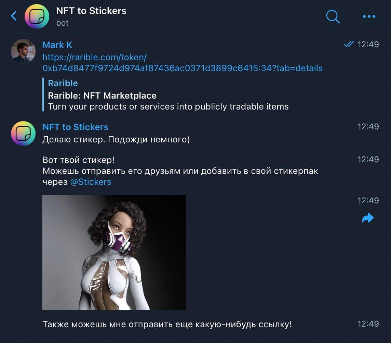This screenshot has width=391, height=343.
Task: Open the three-dots more options menu
Action: point(369,16)
